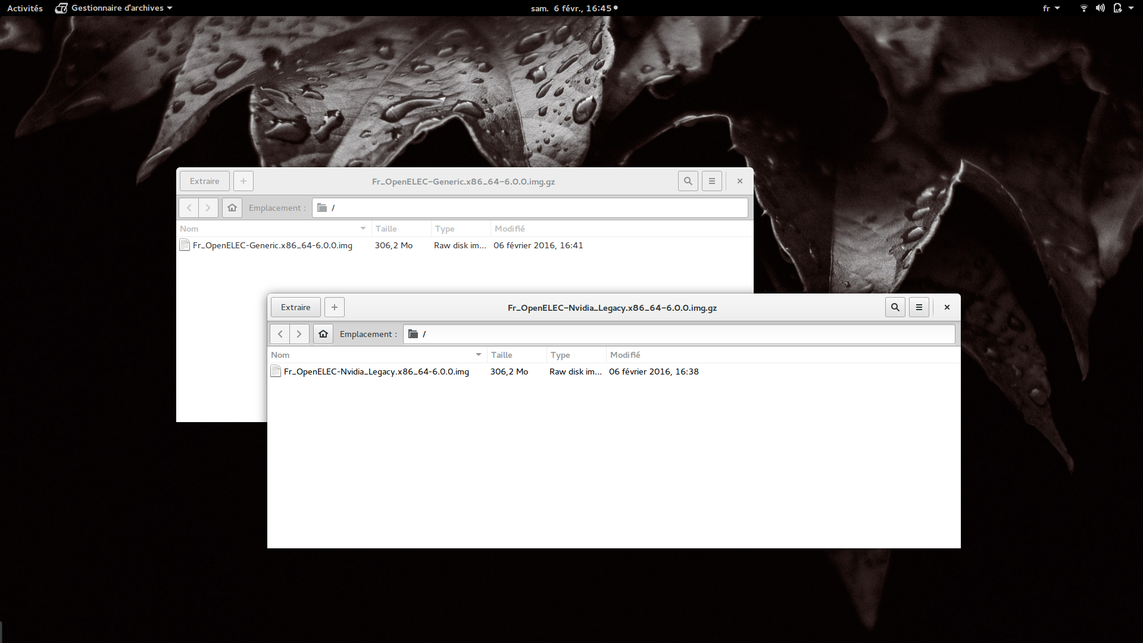Open the Gestionnaire d'archives app menu
The image size is (1143, 643).
[x=114, y=8]
